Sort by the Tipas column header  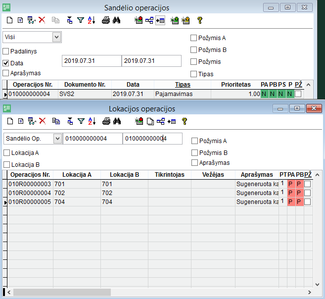183,85
